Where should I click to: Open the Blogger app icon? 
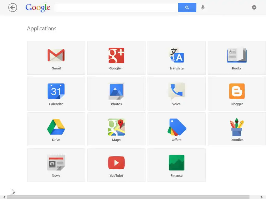237,91
